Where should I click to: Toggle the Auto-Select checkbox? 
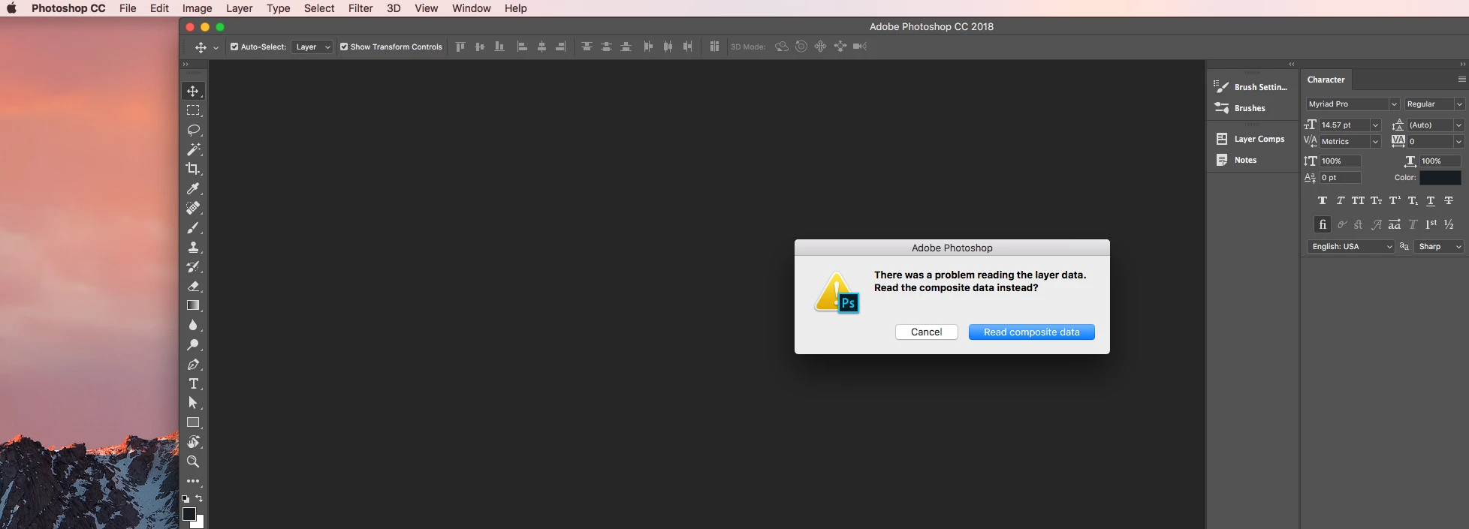tap(234, 47)
